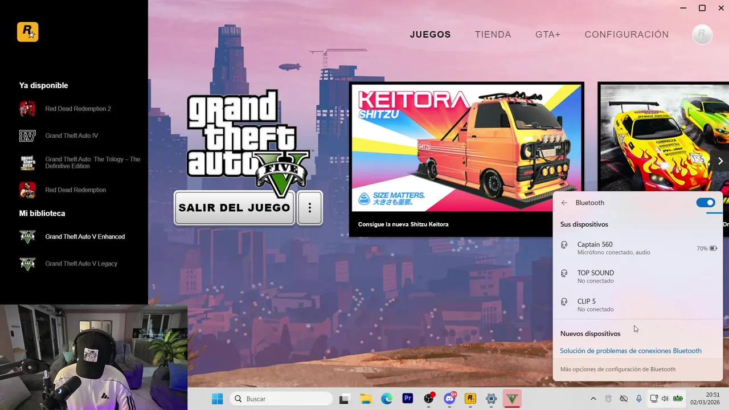Screen dimensions: 729x410
Task: Click the battery tray icon
Action: coord(678,399)
